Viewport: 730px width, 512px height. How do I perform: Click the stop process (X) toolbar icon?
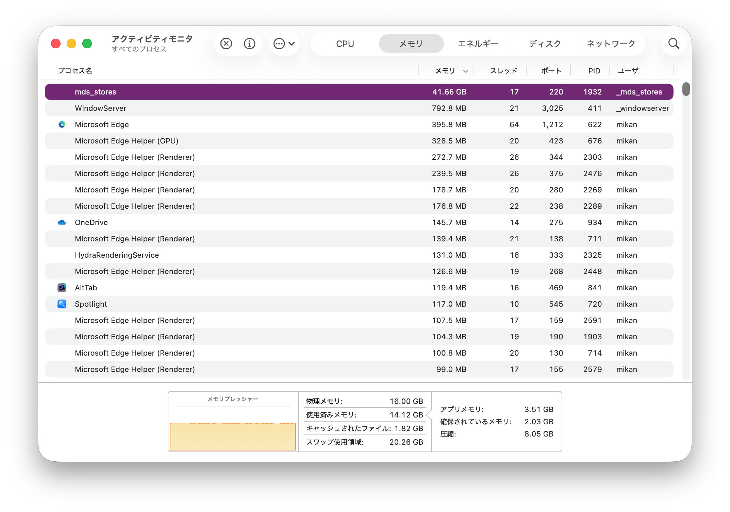pyautogui.click(x=226, y=44)
